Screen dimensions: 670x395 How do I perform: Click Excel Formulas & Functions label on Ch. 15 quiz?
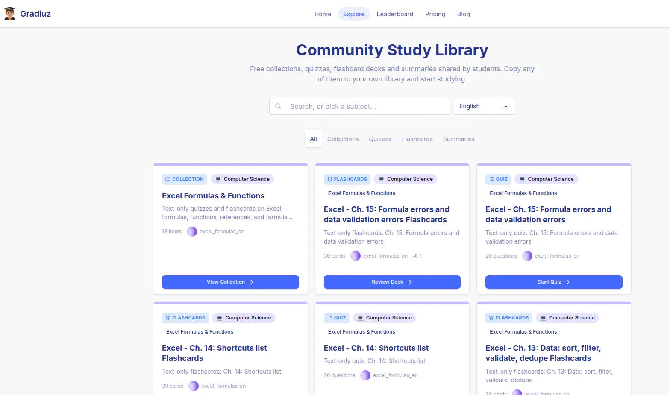523,193
